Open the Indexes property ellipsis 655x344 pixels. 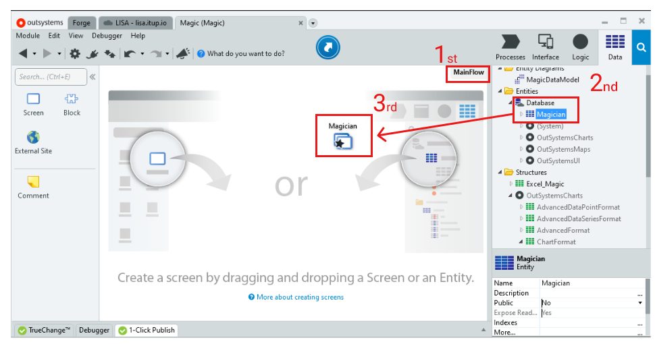point(640,324)
